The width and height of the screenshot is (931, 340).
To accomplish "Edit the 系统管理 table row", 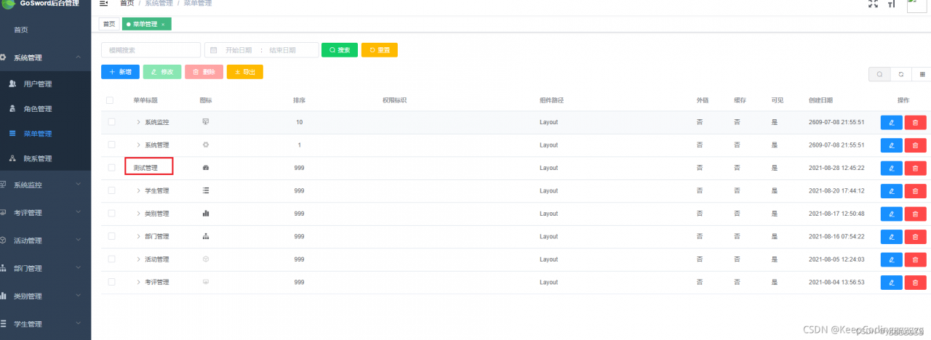I will tap(891, 145).
